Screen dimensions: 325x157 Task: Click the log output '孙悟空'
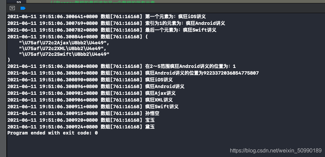coord(152,113)
